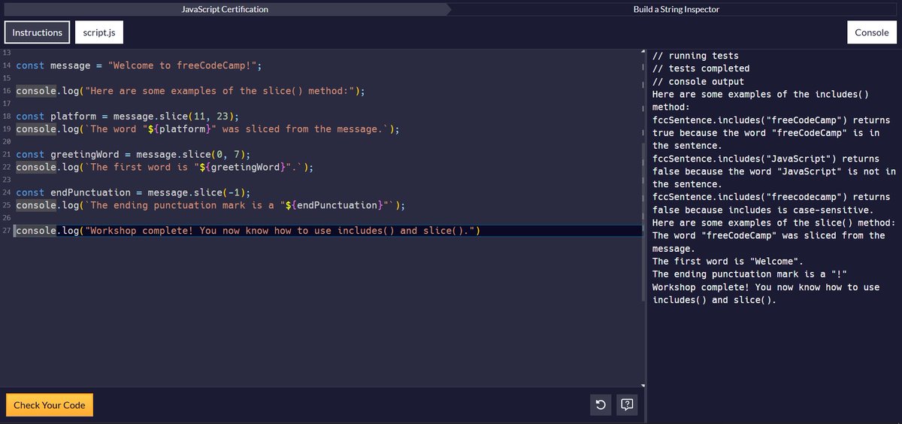902x424 pixels.
Task: Click "// console output" console line
Action: [x=698, y=81]
